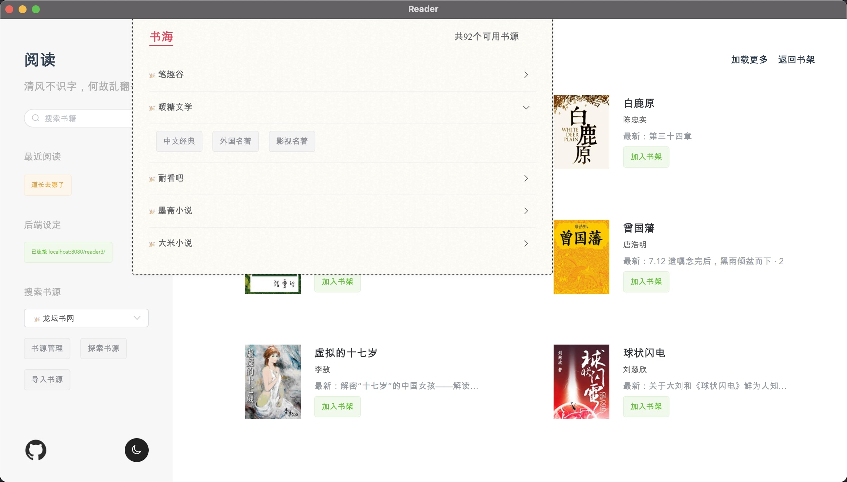Image resolution: width=847 pixels, height=482 pixels.
Task: Click 加载更多 to load more books
Action: [x=749, y=60]
